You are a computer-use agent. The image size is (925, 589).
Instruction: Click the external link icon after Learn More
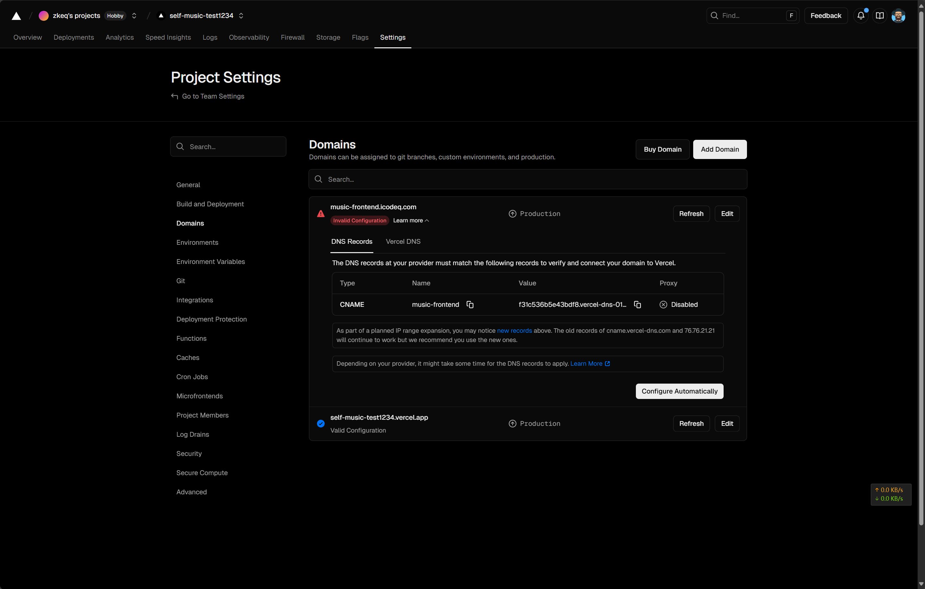[607, 364]
